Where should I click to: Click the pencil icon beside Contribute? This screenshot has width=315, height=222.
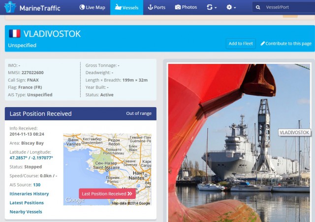tap(262, 43)
